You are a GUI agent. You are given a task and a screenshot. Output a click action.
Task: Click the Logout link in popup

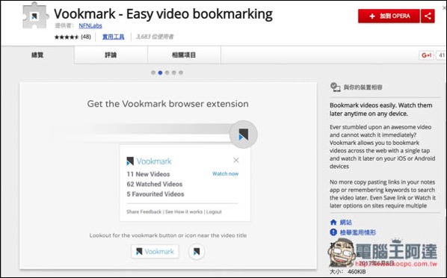pyautogui.click(x=214, y=211)
